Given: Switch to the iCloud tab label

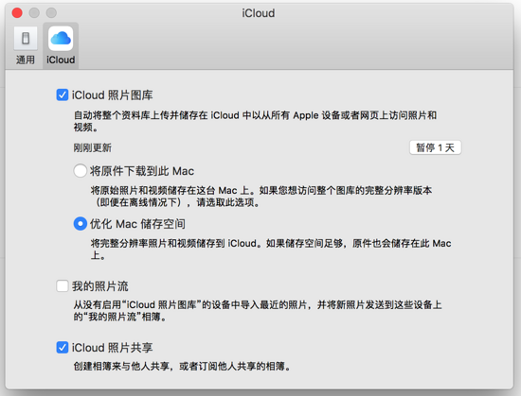Looking at the screenshot, I should 61,60.
